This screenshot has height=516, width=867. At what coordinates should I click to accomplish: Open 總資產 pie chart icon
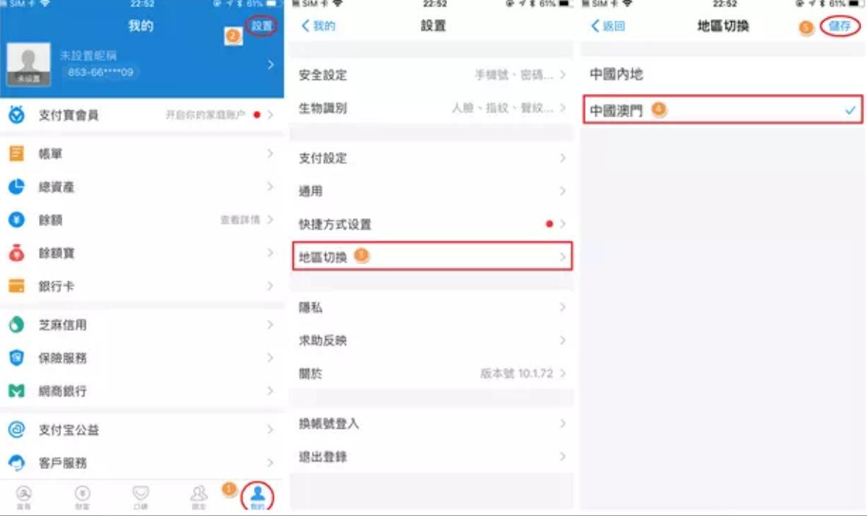click(x=17, y=186)
